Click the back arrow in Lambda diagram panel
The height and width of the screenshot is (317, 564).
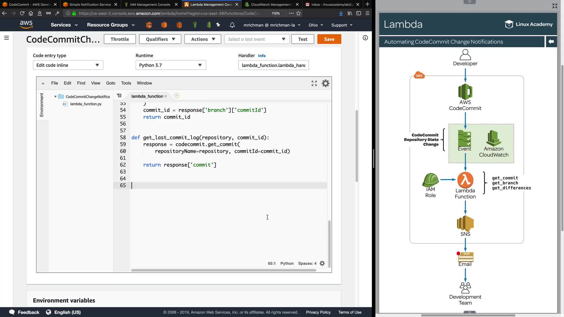coord(551,42)
